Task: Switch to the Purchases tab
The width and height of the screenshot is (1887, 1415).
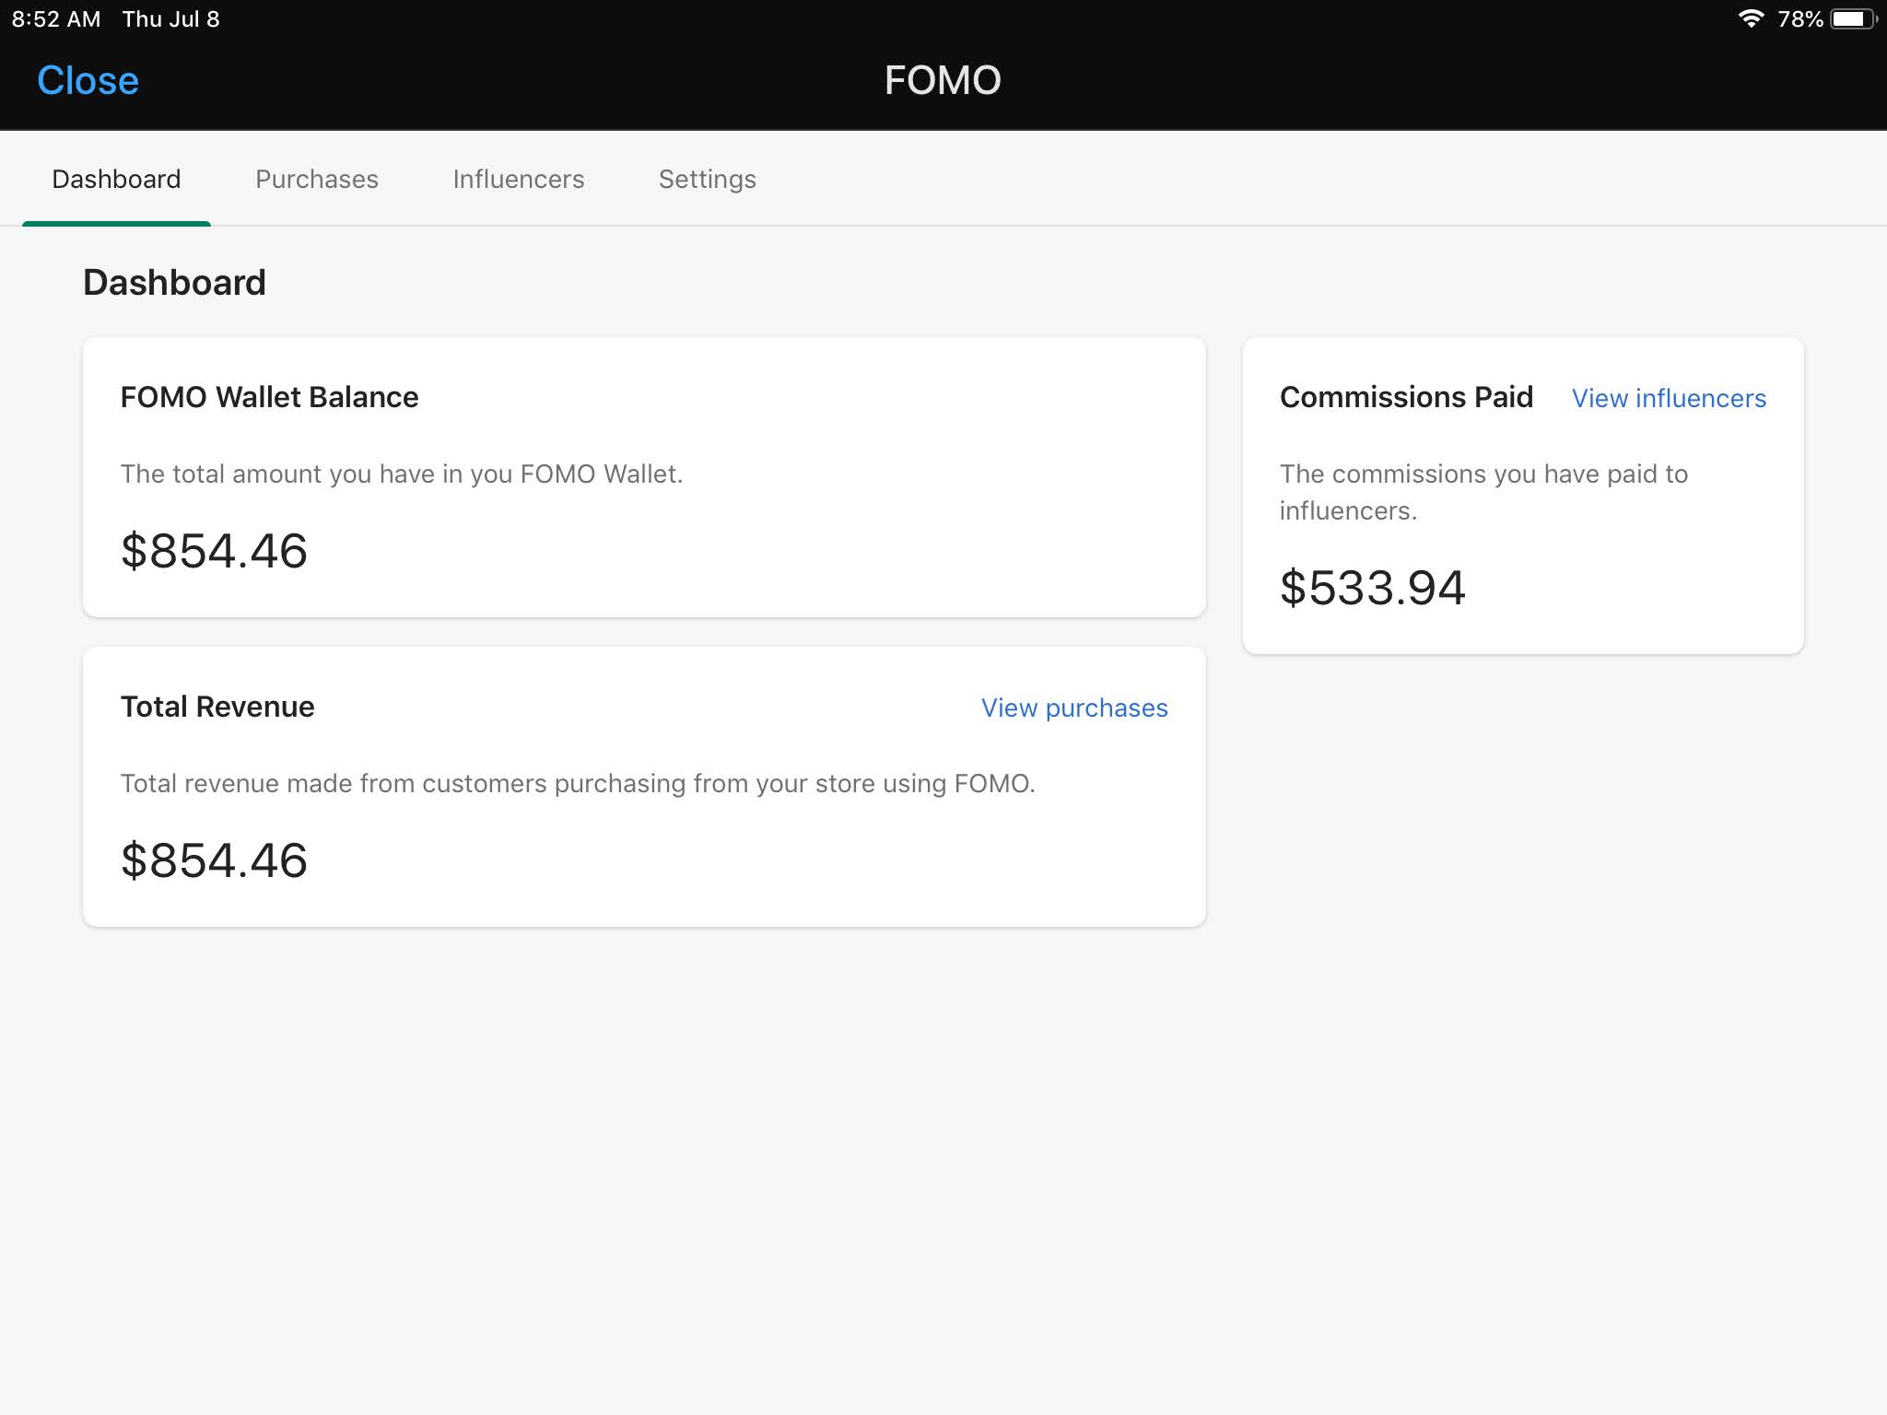Action: pyautogui.click(x=316, y=179)
